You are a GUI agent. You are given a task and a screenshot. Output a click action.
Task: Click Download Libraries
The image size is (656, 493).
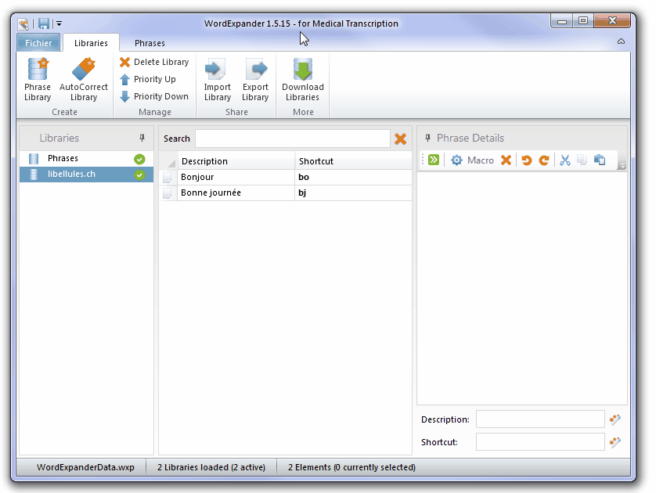point(303,80)
